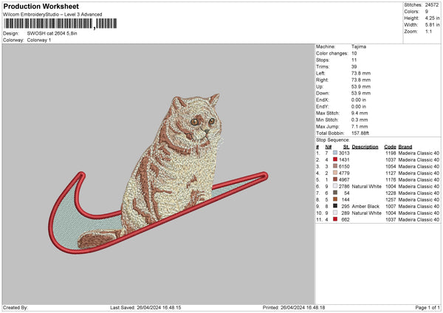The width and height of the screenshot is (443, 313).
Task: Click the peach swatch for stop 4
Action: point(335,173)
